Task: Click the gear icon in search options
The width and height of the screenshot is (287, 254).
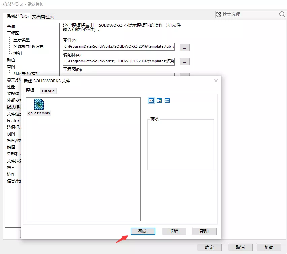Action: [219, 14]
